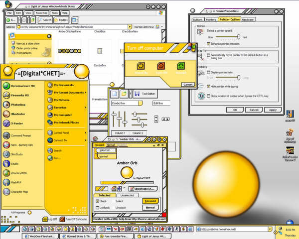Screen dimensions: 299x239
Task: Click the Stand By power icon
Action: 141,66
